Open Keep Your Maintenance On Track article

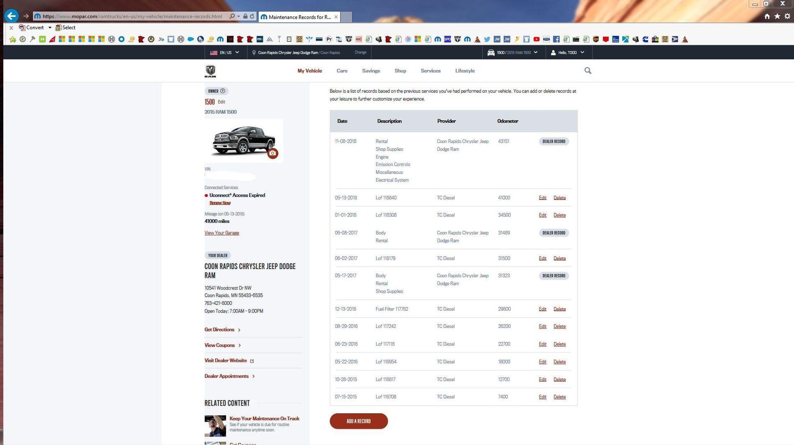tap(264, 418)
